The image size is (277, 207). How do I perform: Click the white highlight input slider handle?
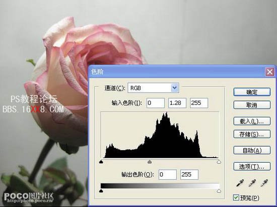pyautogui.click(x=219, y=162)
